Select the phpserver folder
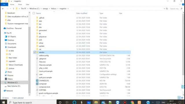Screen dimensions: 185x104 42,37
